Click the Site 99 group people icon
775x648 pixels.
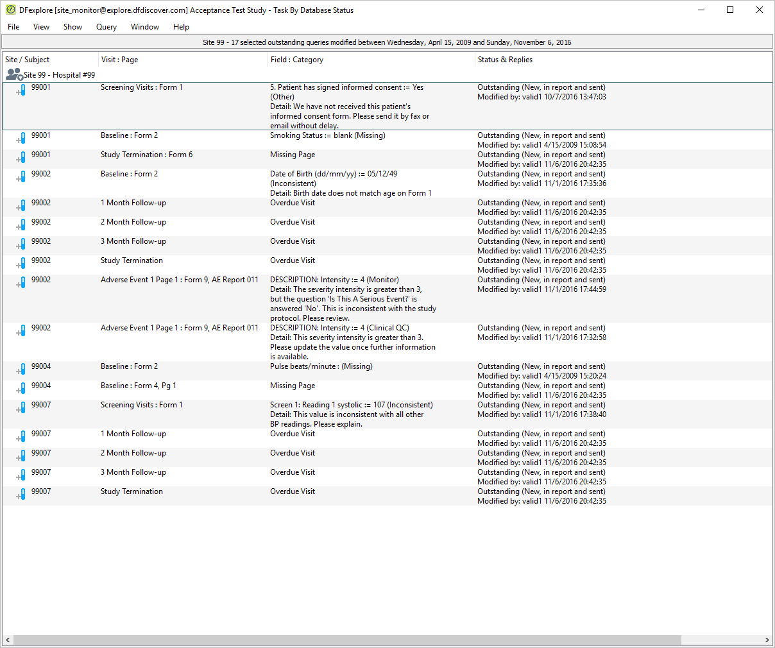coord(13,74)
